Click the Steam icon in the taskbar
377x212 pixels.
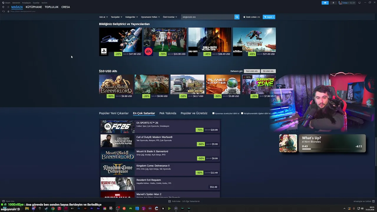pos(46,208)
